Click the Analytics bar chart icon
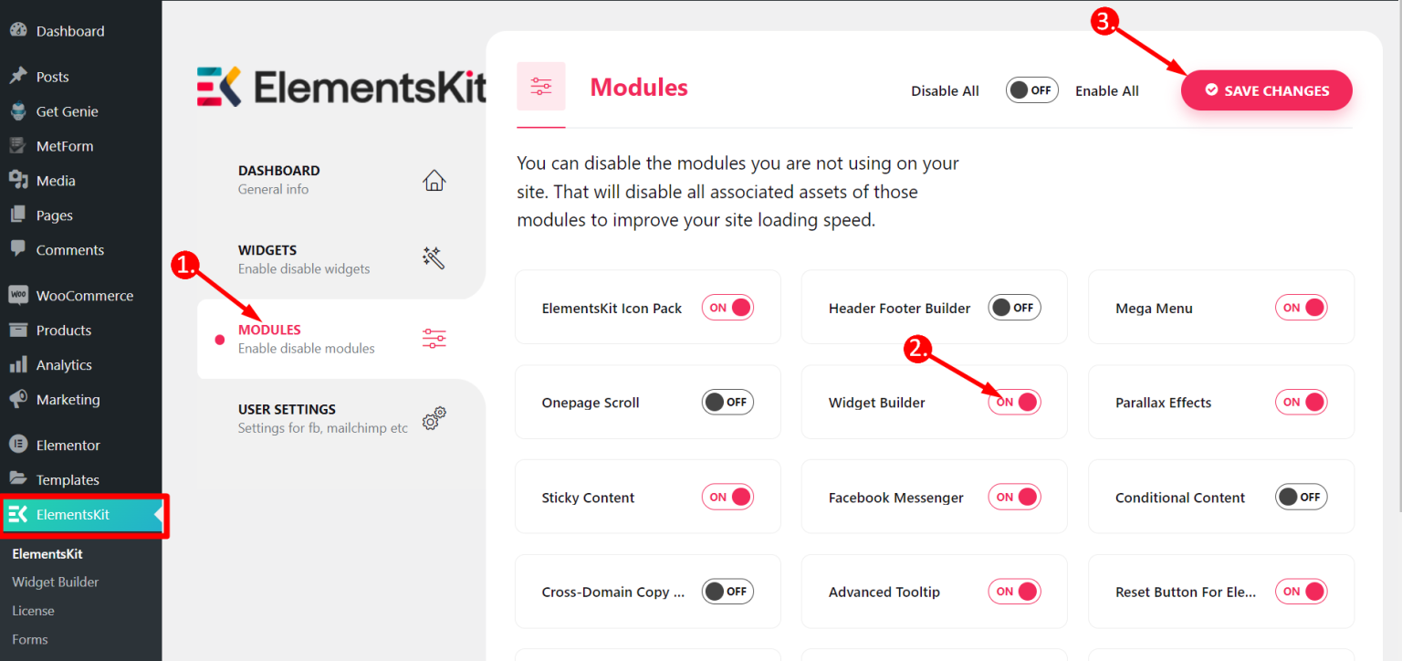The image size is (1402, 661). (x=17, y=364)
